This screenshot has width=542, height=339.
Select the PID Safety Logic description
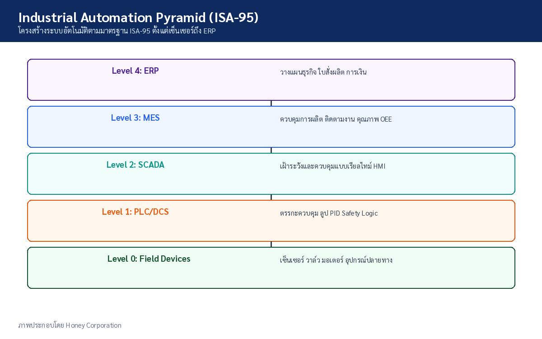click(329, 213)
